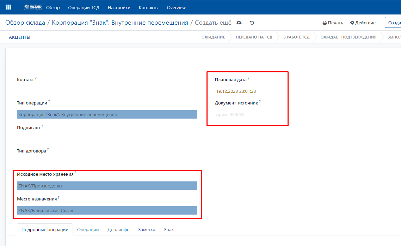The height and width of the screenshot is (246, 401).
Task: Show help tooltip for Подписант
Action: 42,126
